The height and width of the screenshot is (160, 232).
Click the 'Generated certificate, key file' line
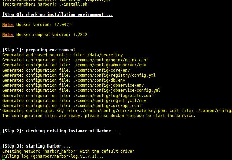point(117,111)
